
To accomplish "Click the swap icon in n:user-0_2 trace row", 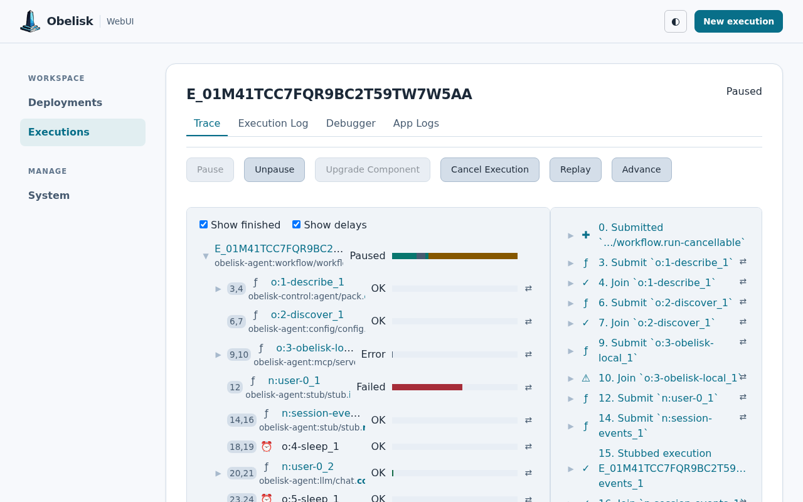I will click(528, 473).
